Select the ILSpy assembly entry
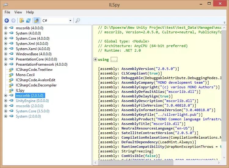The width and height of the screenshot is (229, 168). coord(20,90)
